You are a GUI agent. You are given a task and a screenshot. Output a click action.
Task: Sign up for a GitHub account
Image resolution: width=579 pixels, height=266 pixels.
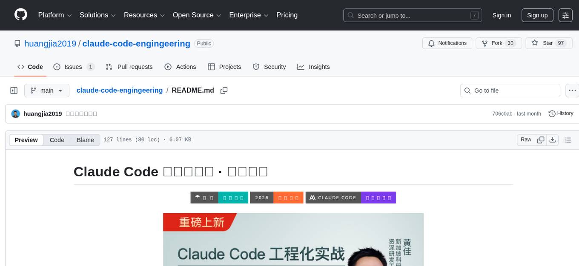click(x=537, y=15)
